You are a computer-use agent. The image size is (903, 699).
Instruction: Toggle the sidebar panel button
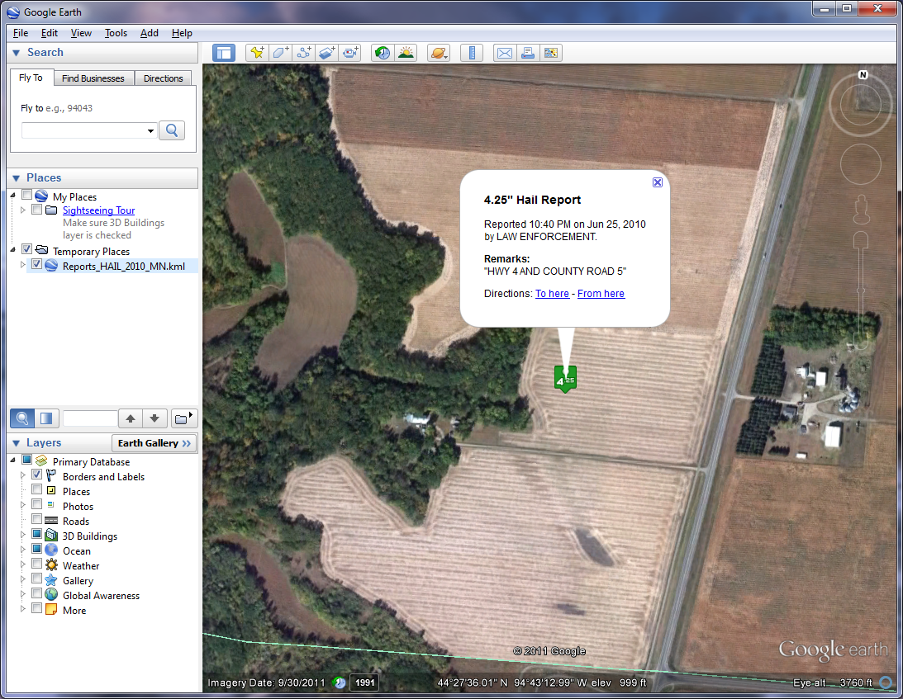coord(223,53)
